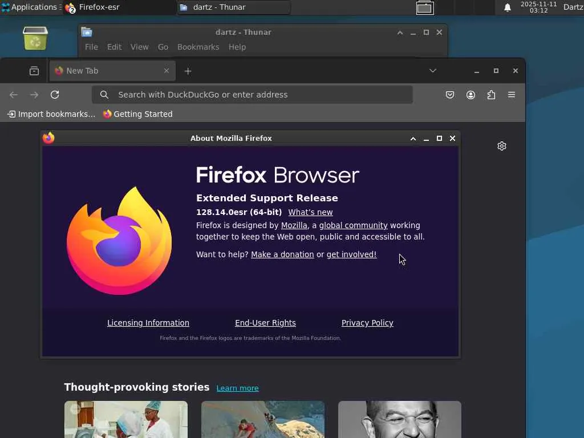
Task: Open a new tab with plus button
Action: (188, 71)
